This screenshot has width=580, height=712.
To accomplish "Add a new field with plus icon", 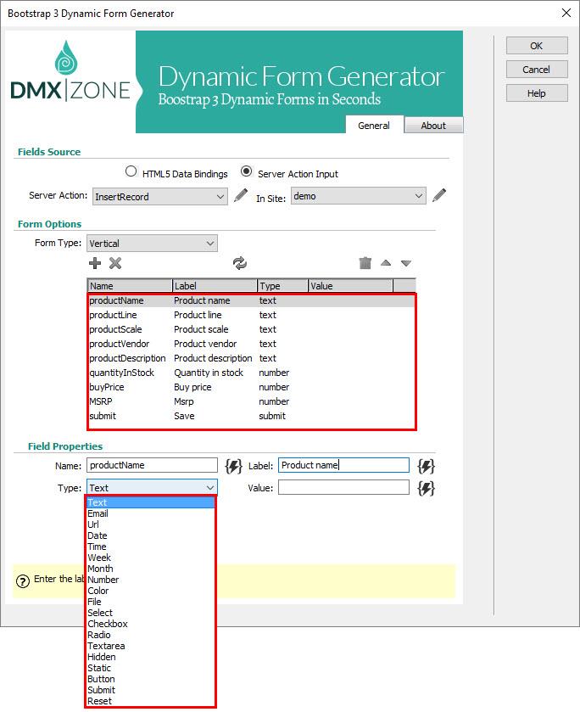I will tap(95, 263).
